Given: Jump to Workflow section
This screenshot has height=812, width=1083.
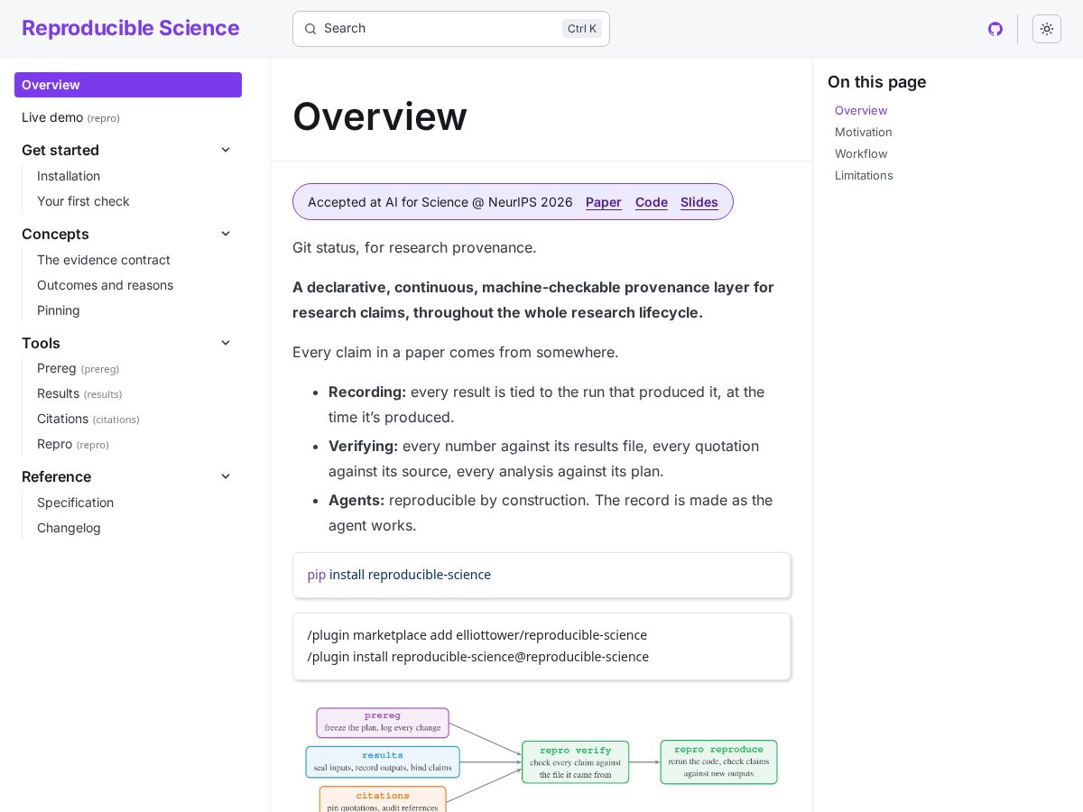Looking at the screenshot, I should [x=861, y=153].
